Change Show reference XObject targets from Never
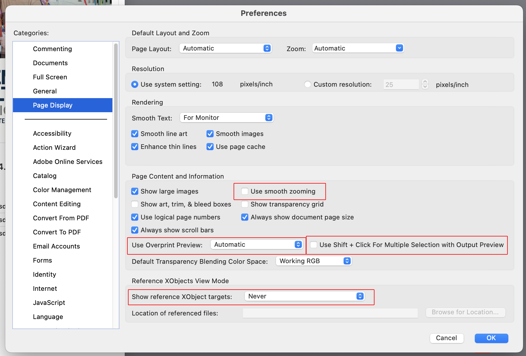The width and height of the screenshot is (526, 356). pyautogui.click(x=304, y=296)
